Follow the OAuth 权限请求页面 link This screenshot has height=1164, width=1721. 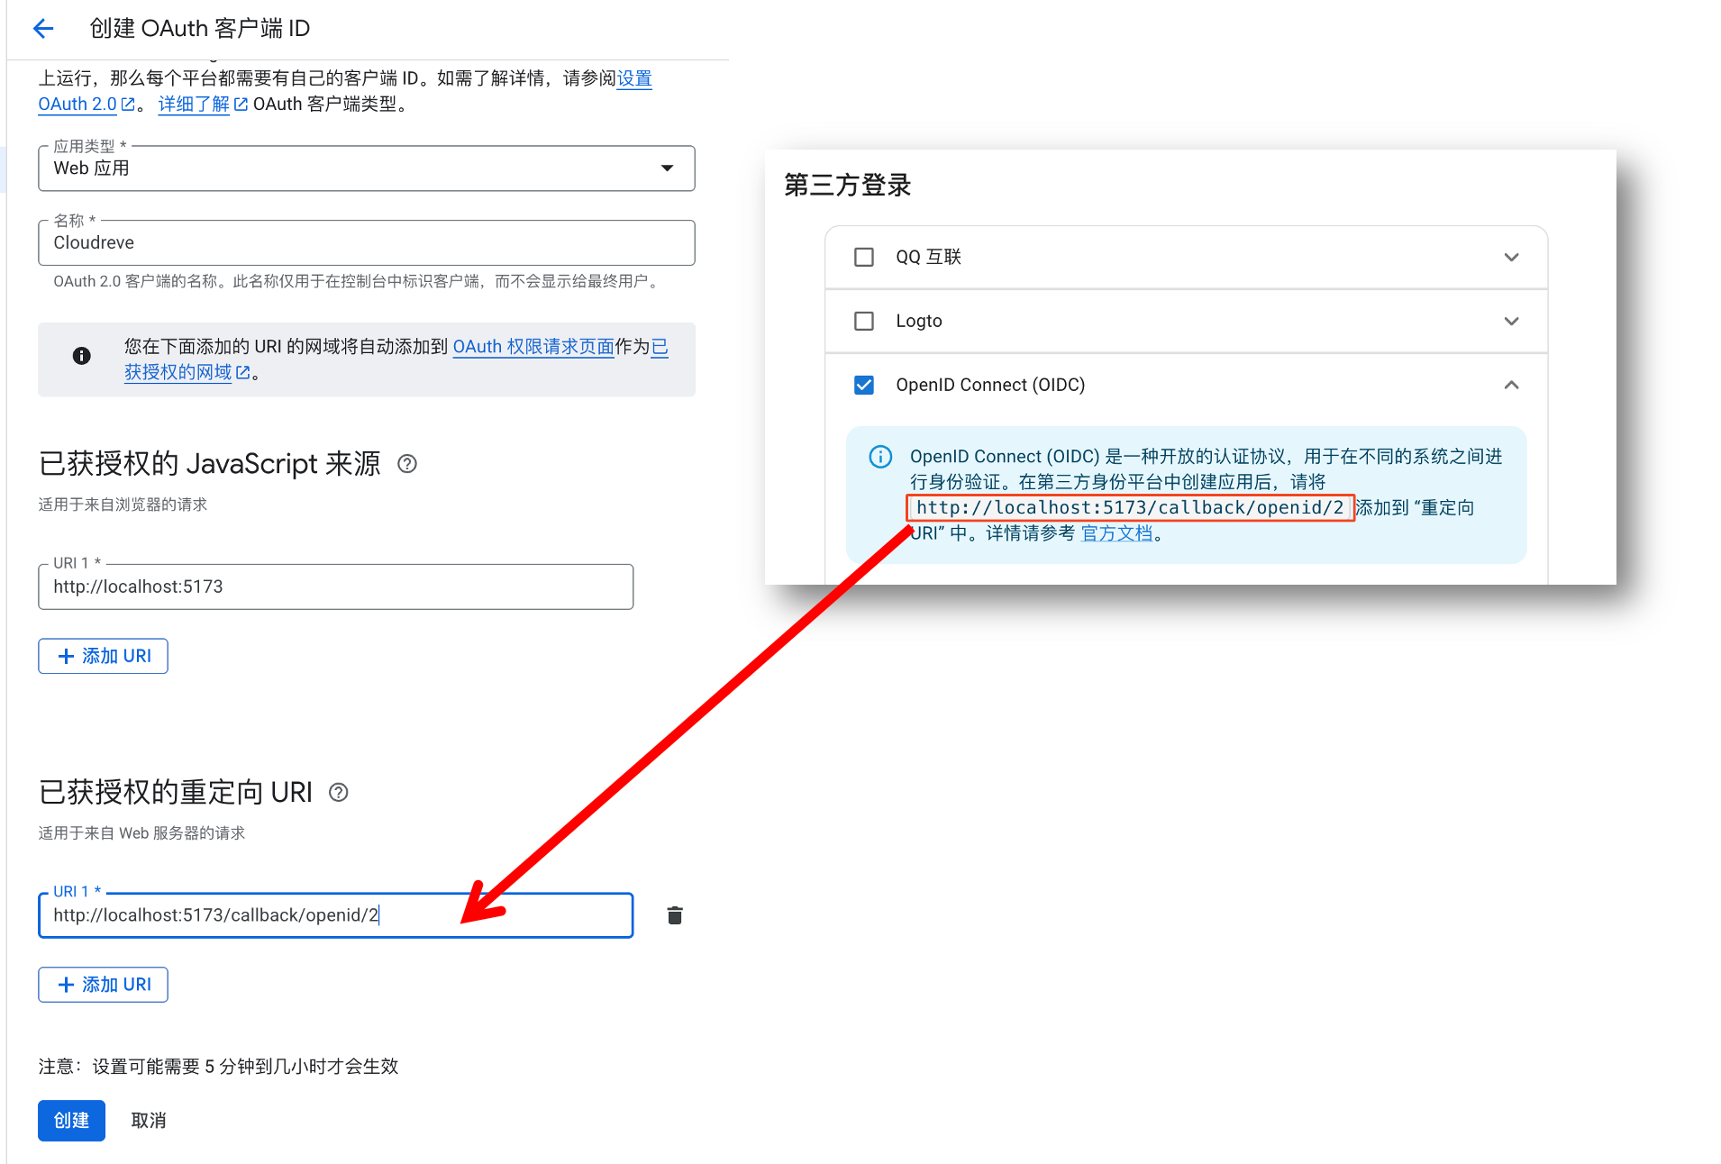pos(533,347)
